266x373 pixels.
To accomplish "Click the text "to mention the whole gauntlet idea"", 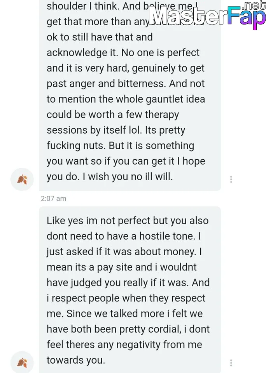I will (x=126, y=99).
